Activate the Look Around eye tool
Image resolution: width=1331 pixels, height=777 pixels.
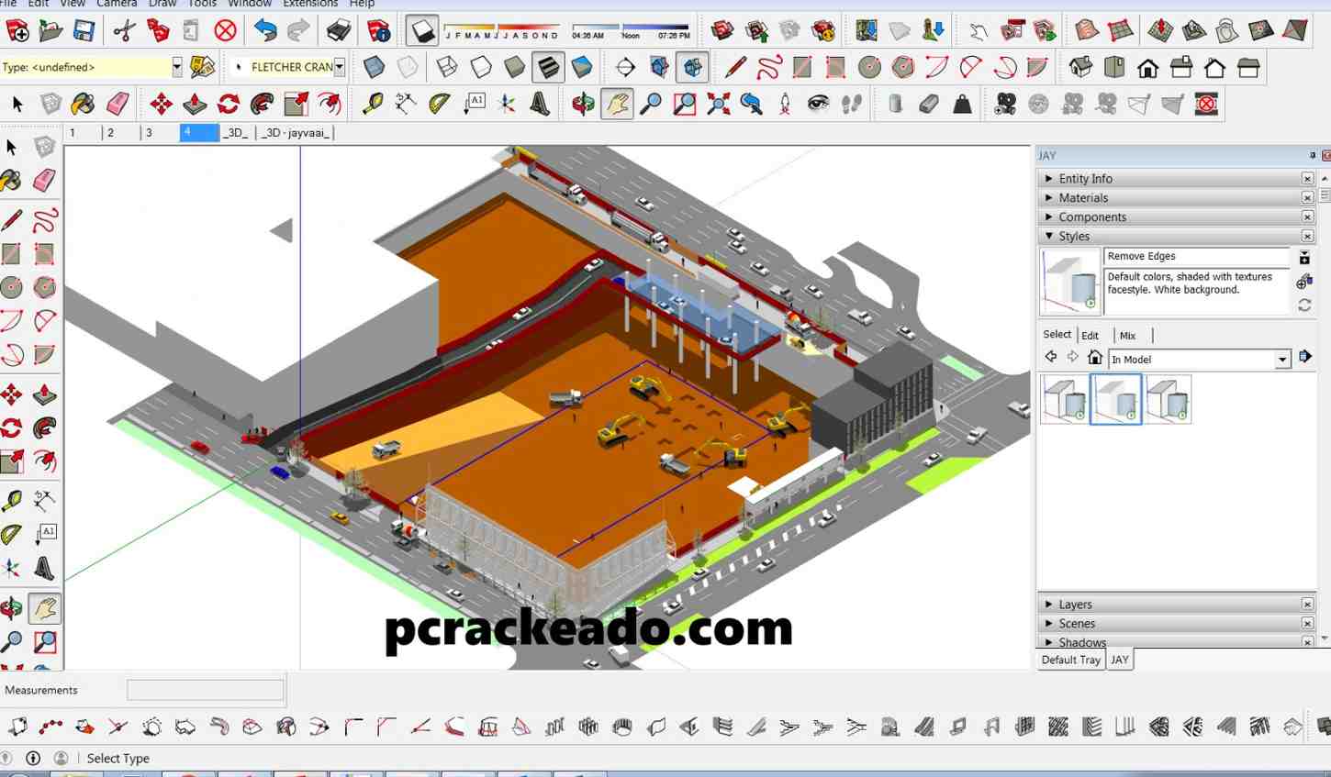coord(818,105)
